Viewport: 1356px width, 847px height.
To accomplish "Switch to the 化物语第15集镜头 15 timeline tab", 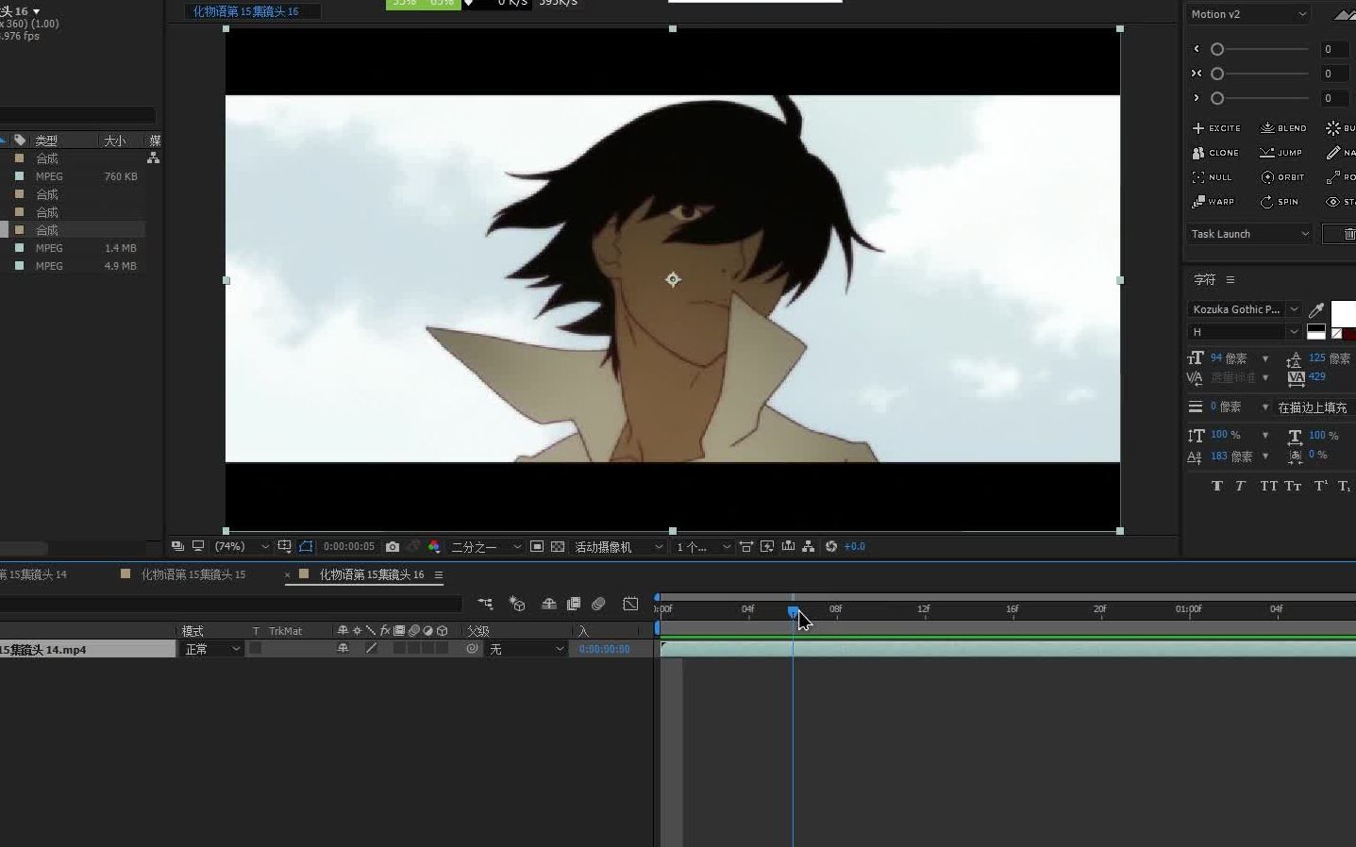I will click(193, 574).
